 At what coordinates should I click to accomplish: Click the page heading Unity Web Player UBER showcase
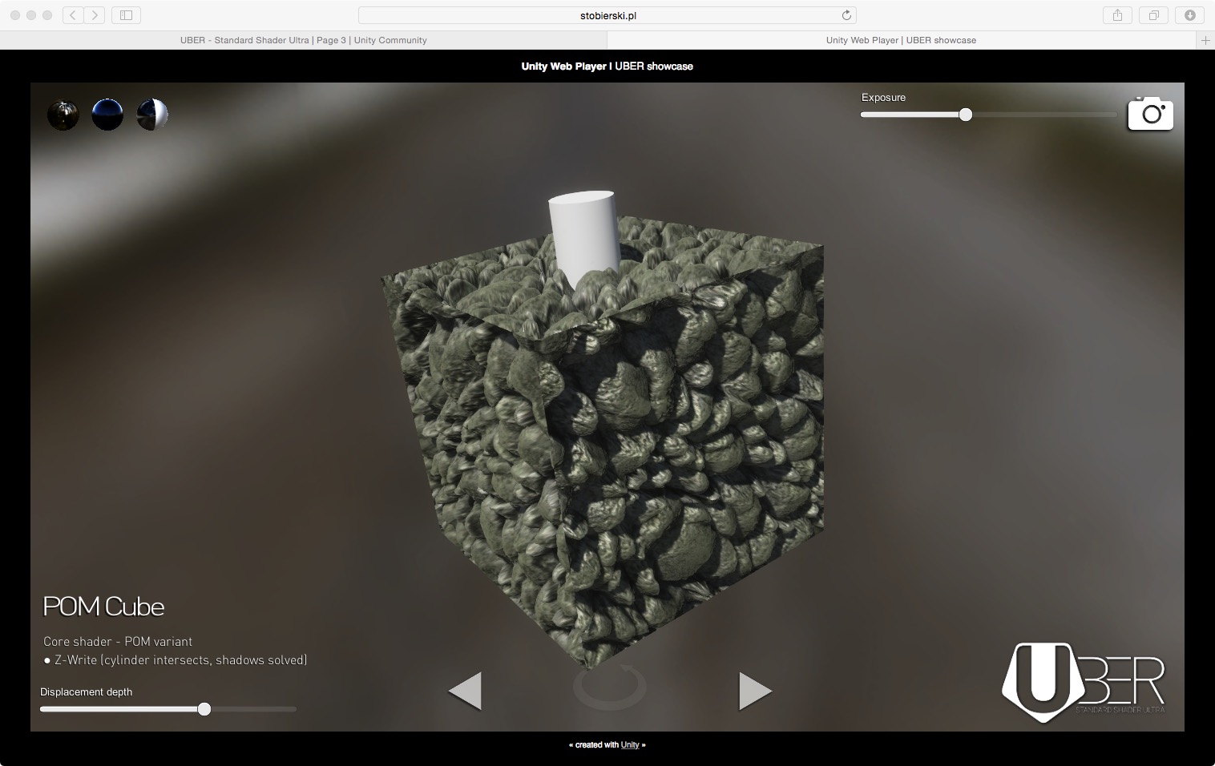click(x=607, y=67)
